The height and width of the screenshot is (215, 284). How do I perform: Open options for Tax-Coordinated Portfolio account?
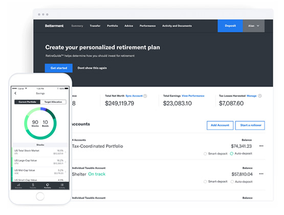click(x=261, y=146)
